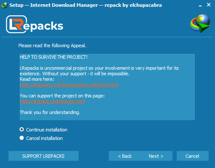Click the Cancel button at the bottom right
The image size is (215, 168).
pyautogui.click(x=192, y=156)
